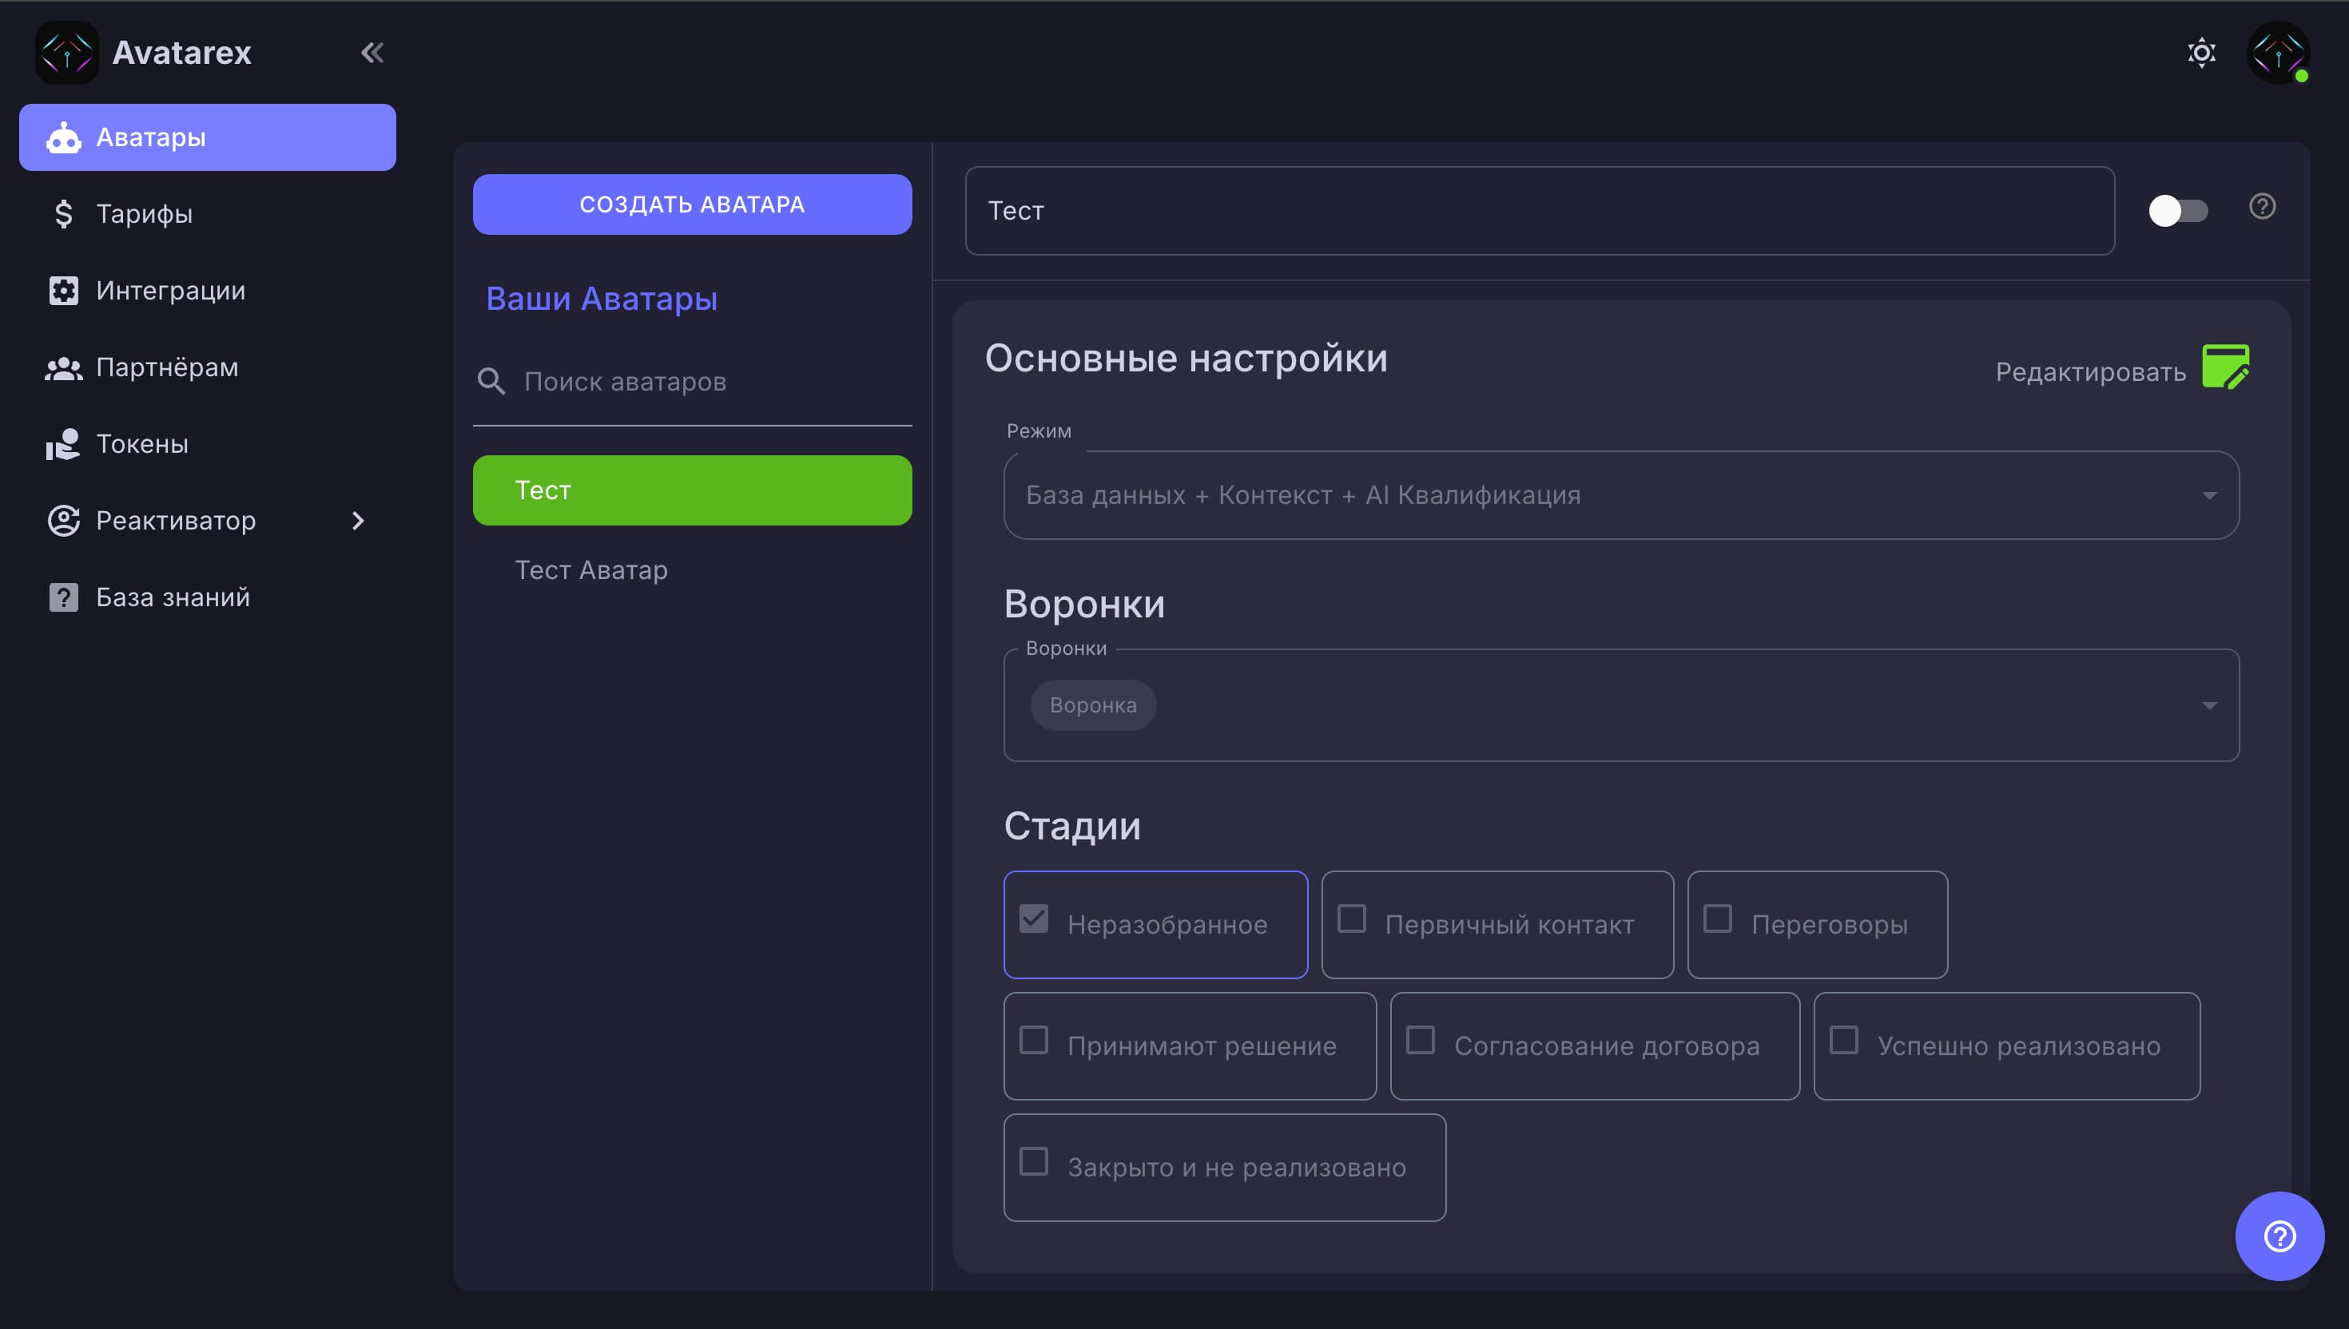Select Тест Аватар from the avatar list
Screen dimensions: 2349x1329
tap(590, 569)
